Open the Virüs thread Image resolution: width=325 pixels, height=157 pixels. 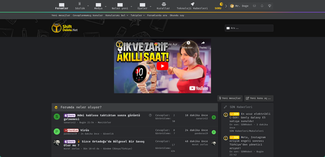[x=84, y=130]
